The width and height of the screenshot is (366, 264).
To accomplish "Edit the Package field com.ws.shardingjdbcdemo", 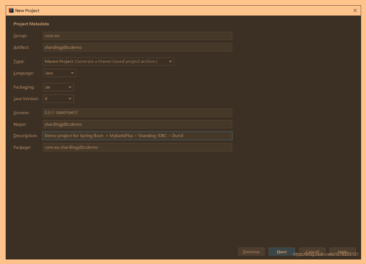I will coord(137,147).
